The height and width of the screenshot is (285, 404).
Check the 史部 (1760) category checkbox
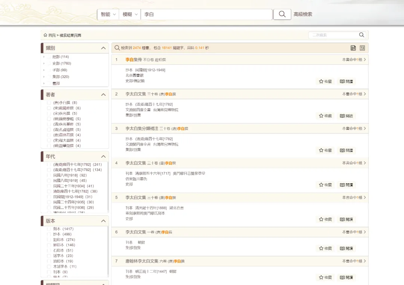49,64
